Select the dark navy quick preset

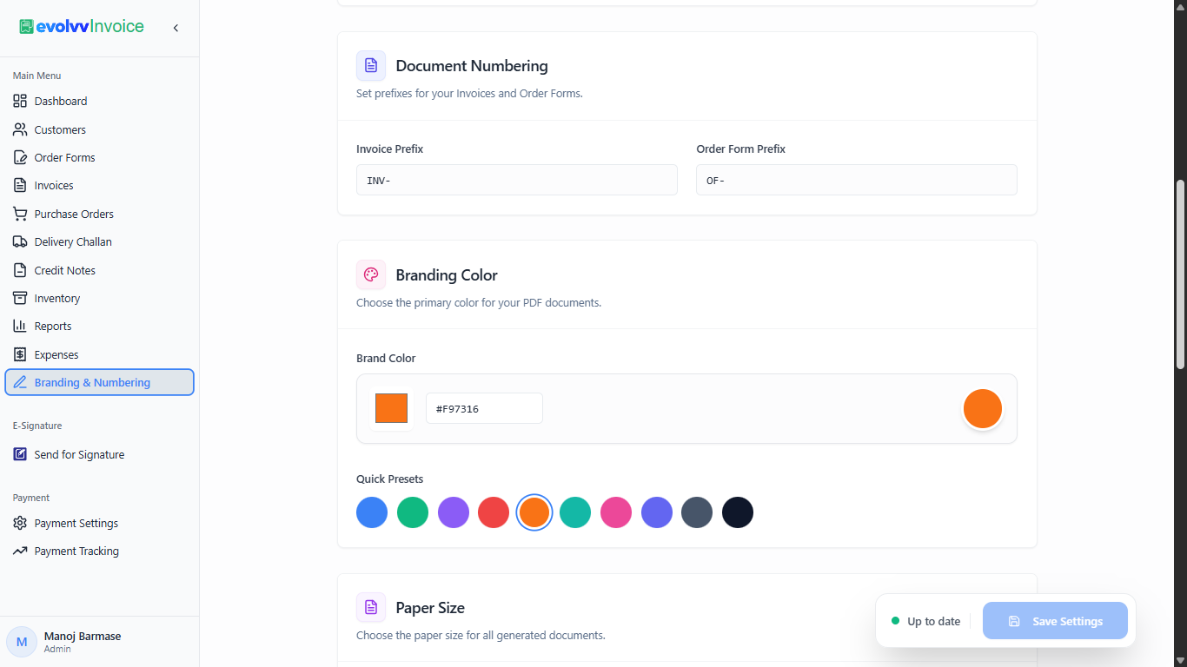738,512
